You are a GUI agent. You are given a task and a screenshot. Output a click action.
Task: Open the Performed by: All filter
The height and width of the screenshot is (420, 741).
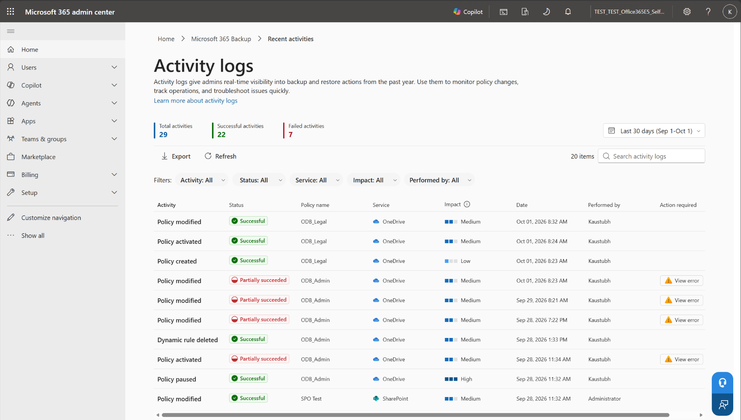(x=440, y=180)
